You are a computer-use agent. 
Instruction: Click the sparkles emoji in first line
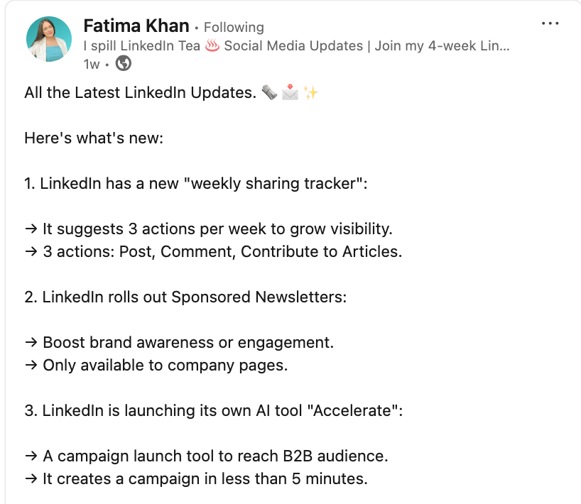[310, 92]
